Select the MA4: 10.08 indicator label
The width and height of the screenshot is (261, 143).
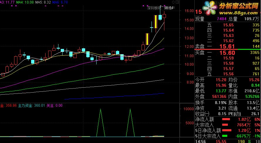25,2
